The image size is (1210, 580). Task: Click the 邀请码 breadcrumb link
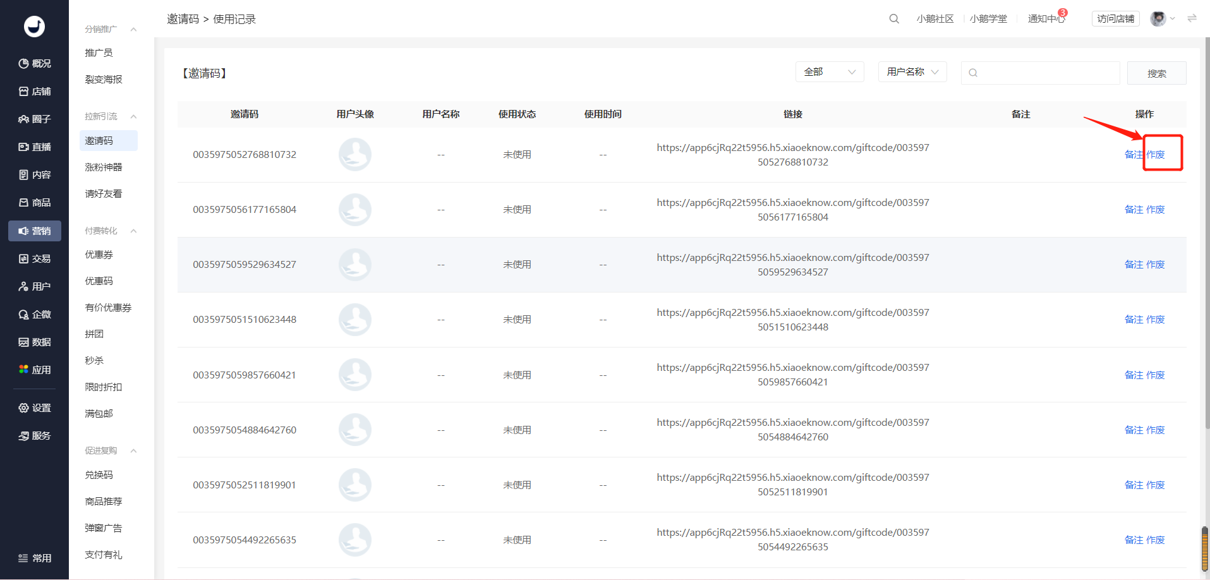click(183, 19)
